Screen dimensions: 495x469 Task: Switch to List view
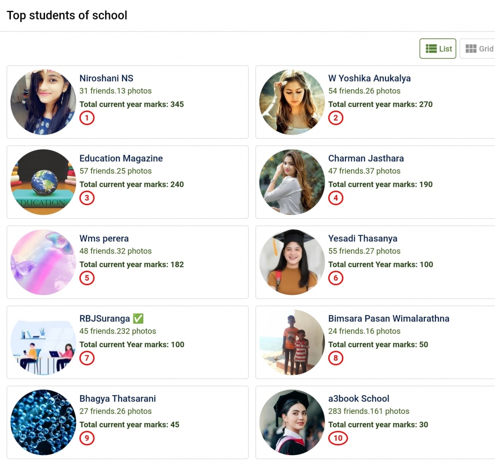click(438, 49)
